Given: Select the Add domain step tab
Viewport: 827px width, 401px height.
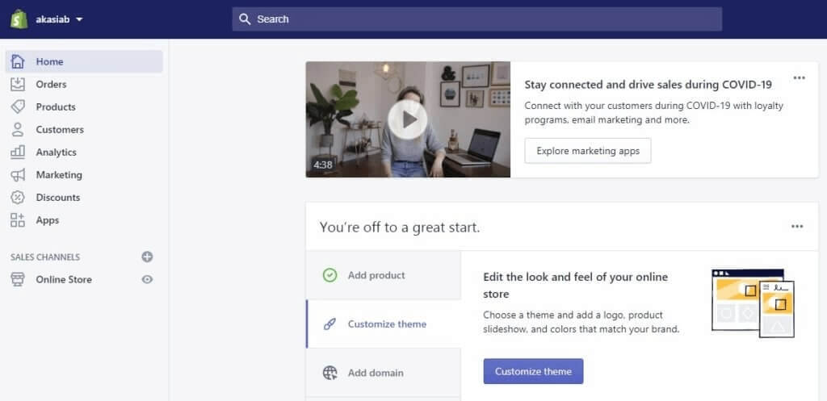Looking at the screenshot, I should (376, 373).
